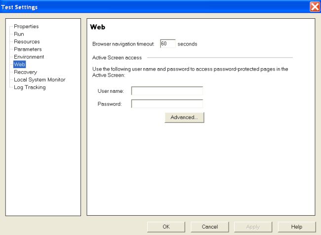
Task: Open Help for Test Settings
Action: 297,226
